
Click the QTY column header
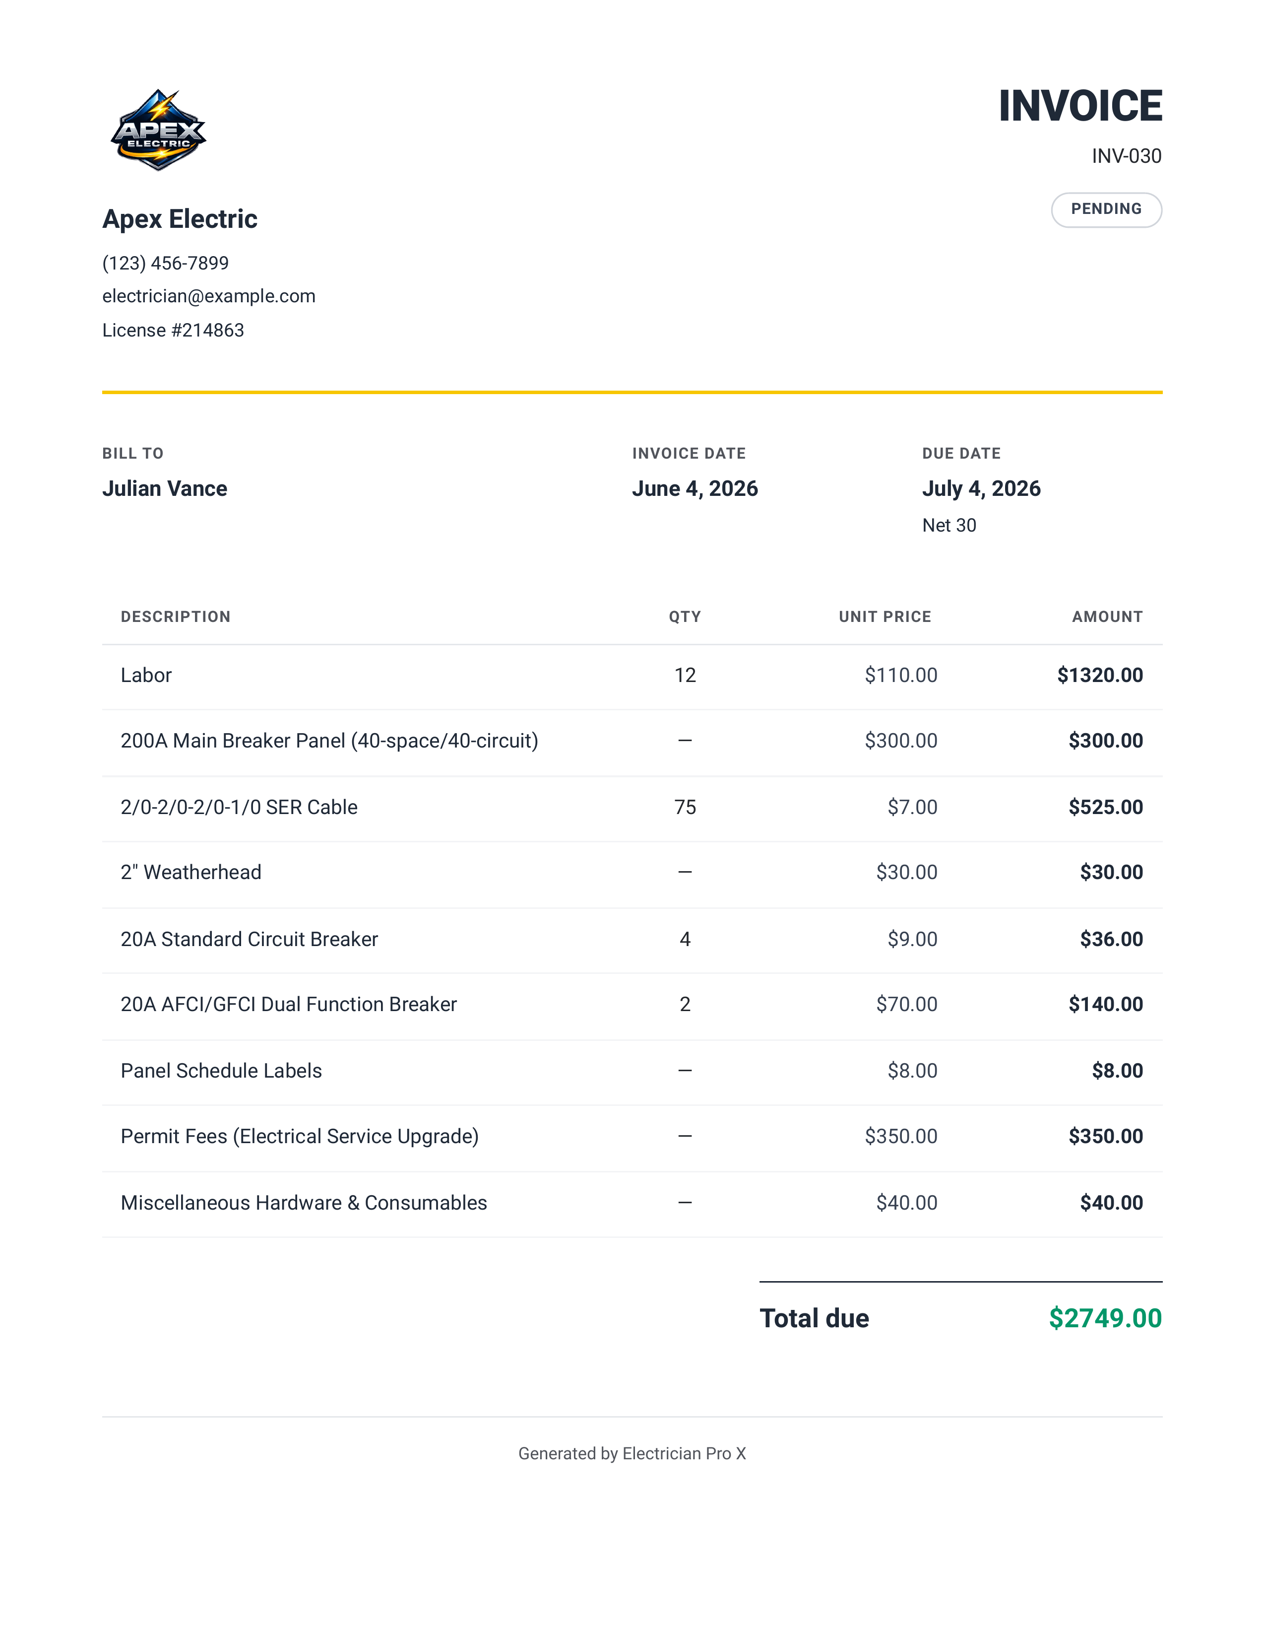(x=685, y=616)
